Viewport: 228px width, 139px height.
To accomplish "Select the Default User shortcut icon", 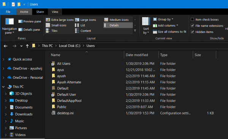I will pyautogui.click(x=53, y=95).
